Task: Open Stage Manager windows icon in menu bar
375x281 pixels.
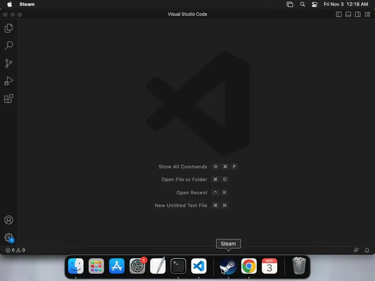Action: [290, 4]
